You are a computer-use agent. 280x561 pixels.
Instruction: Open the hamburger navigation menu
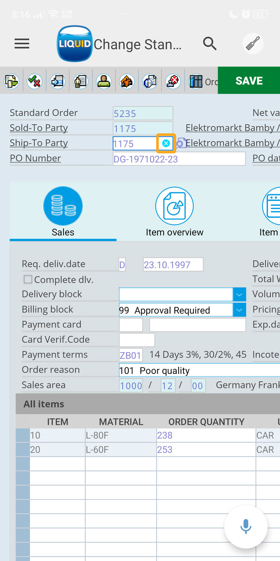22,44
